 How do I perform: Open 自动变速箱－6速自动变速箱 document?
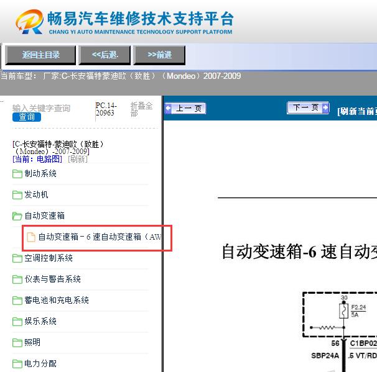tap(100, 237)
